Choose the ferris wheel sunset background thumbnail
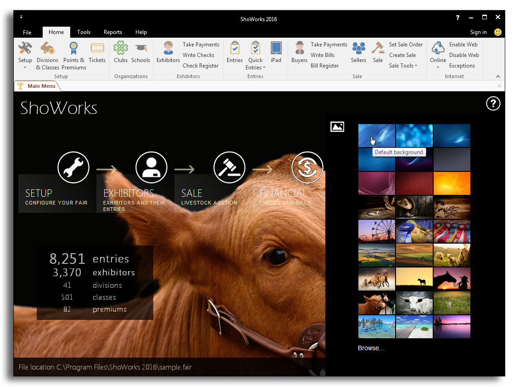This screenshot has width=519, height=387. pyautogui.click(x=376, y=231)
